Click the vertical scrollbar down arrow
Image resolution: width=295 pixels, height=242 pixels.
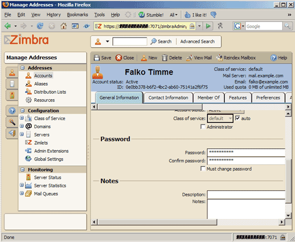(x=288, y=216)
